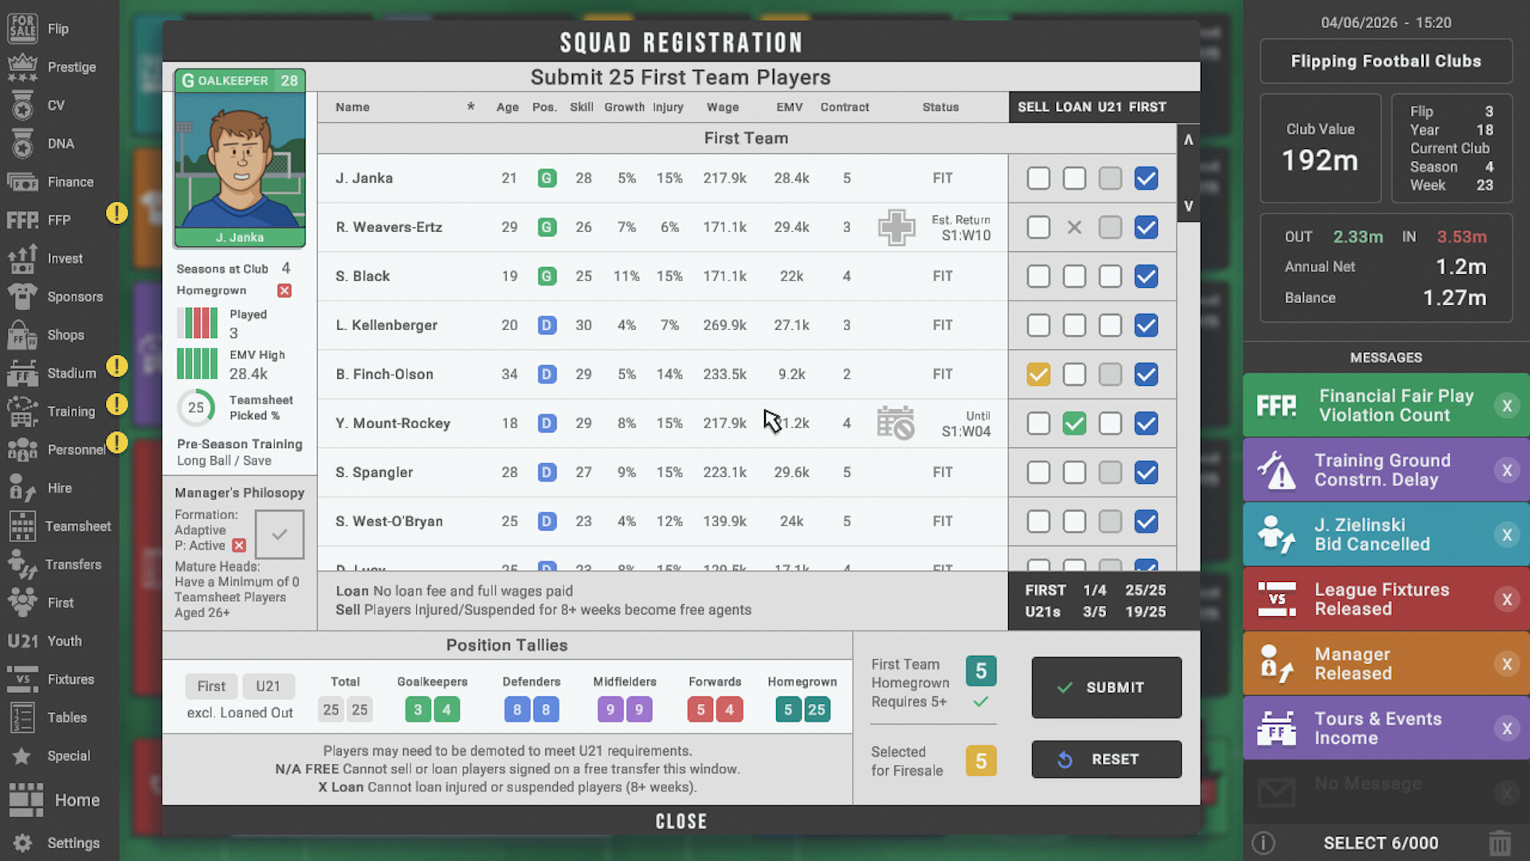Tick the Loan checkbox for J. Janka
Viewport: 1530px width, 861px height.
[1074, 179]
